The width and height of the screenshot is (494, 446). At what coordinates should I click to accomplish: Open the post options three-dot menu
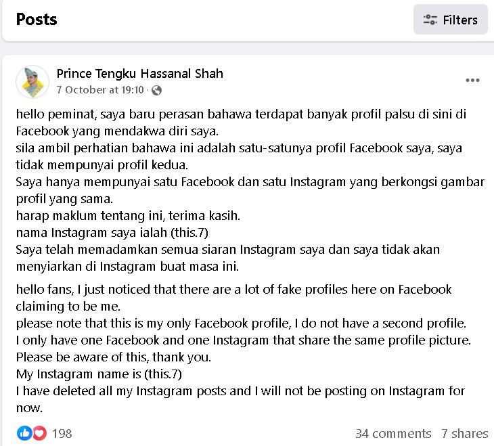(472, 81)
